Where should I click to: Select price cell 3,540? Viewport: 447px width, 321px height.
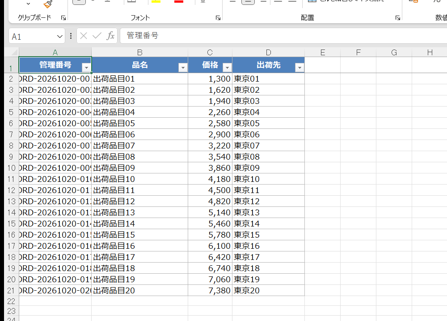coord(210,156)
